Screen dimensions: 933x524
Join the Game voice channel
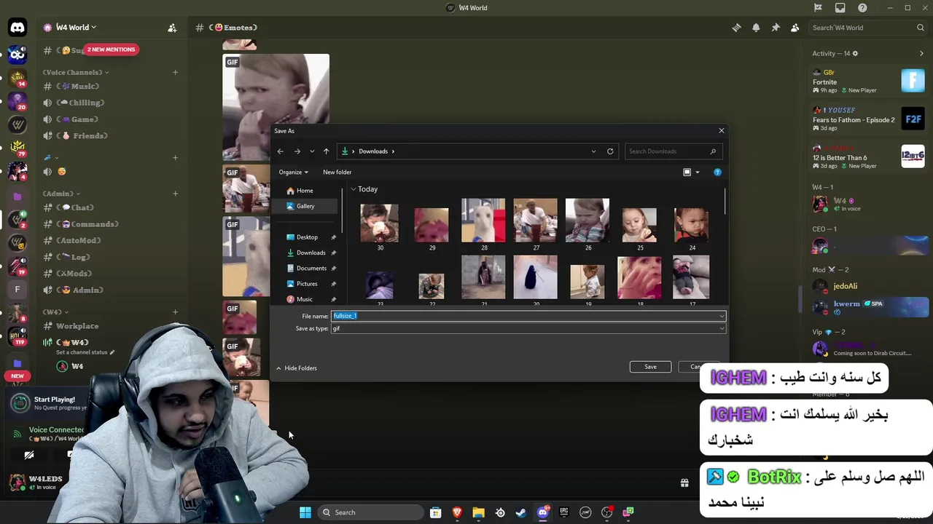77,119
